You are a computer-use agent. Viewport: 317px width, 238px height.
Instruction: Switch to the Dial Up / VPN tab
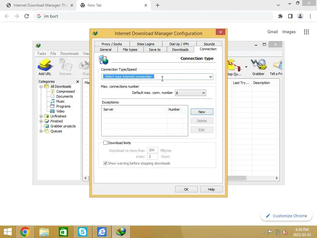[179, 44]
